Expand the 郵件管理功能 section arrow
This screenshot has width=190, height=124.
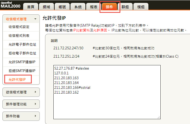tap(35, 104)
